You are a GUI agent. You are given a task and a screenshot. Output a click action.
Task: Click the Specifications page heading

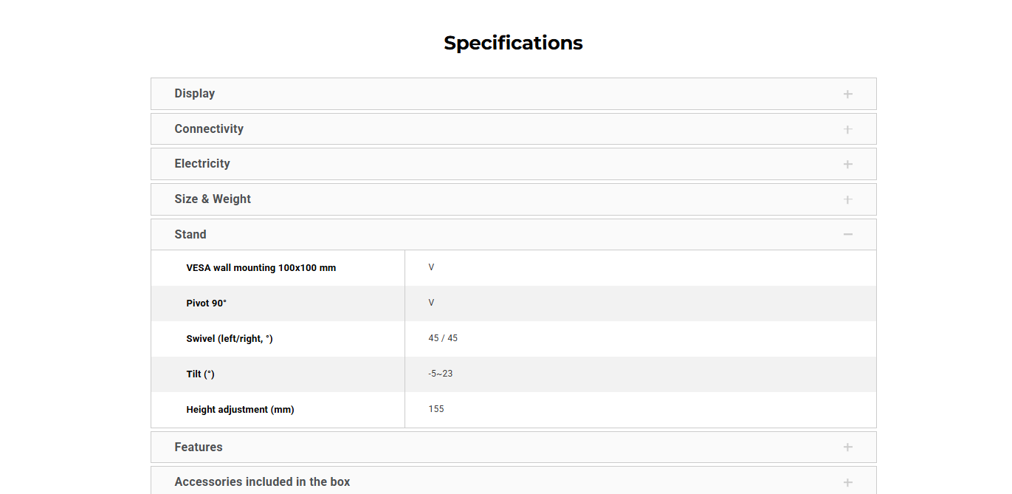513,43
